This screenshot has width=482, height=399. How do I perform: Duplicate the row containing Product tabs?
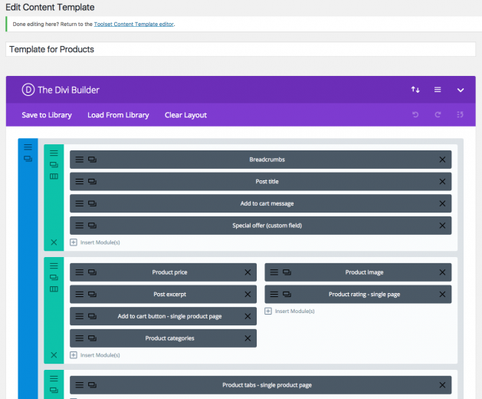(x=54, y=390)
